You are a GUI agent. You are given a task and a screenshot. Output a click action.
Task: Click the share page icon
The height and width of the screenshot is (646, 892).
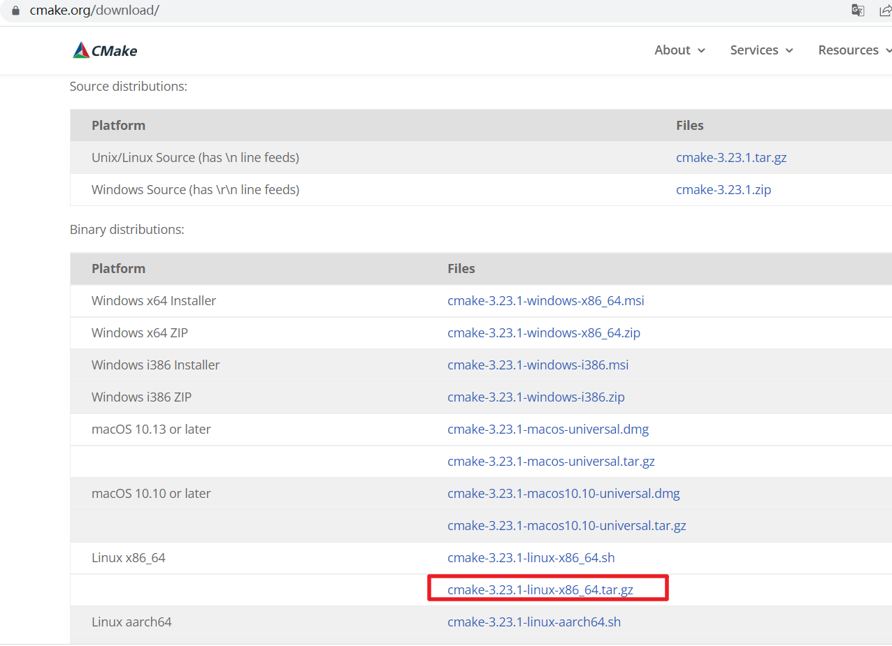click(885, 10)
